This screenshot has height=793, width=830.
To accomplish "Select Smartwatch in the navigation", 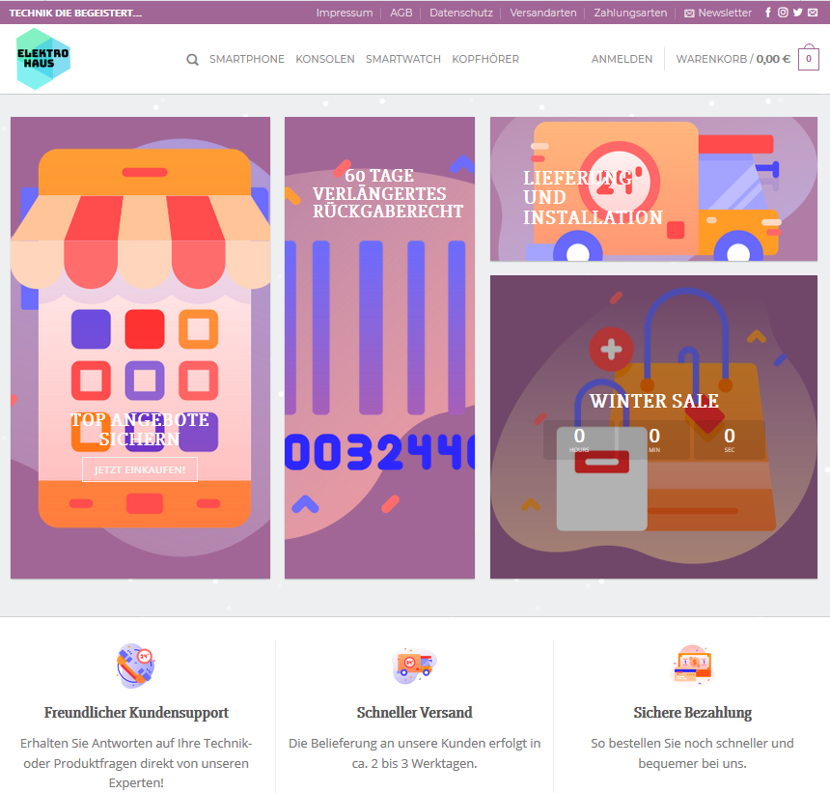I will (403, 59).
